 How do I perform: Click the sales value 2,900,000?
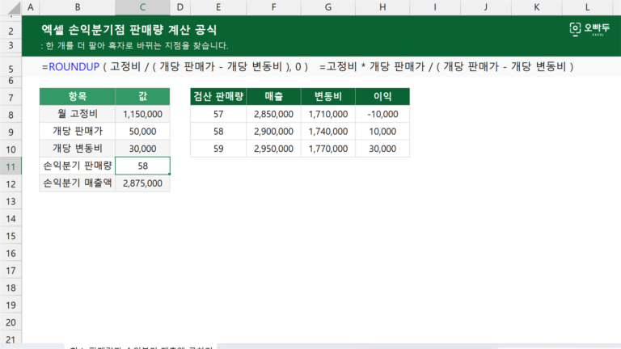point(273,132)
